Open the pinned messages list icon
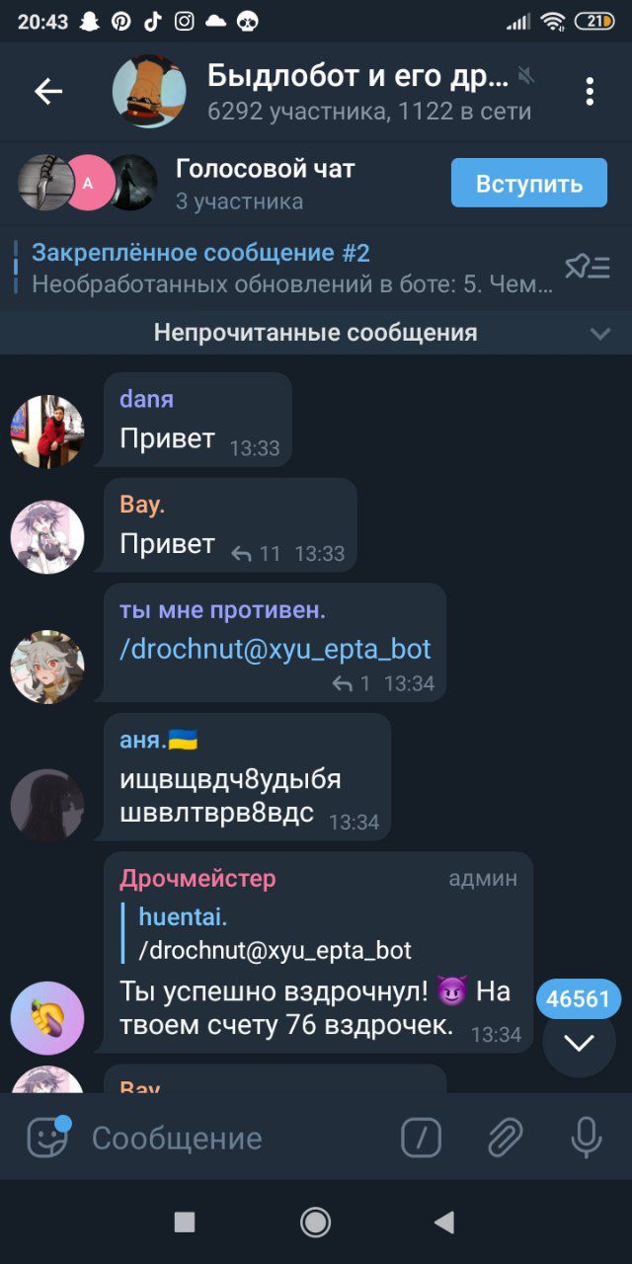Image resolution: width=632 pixels, height=1264 pixels. point(588,267)
